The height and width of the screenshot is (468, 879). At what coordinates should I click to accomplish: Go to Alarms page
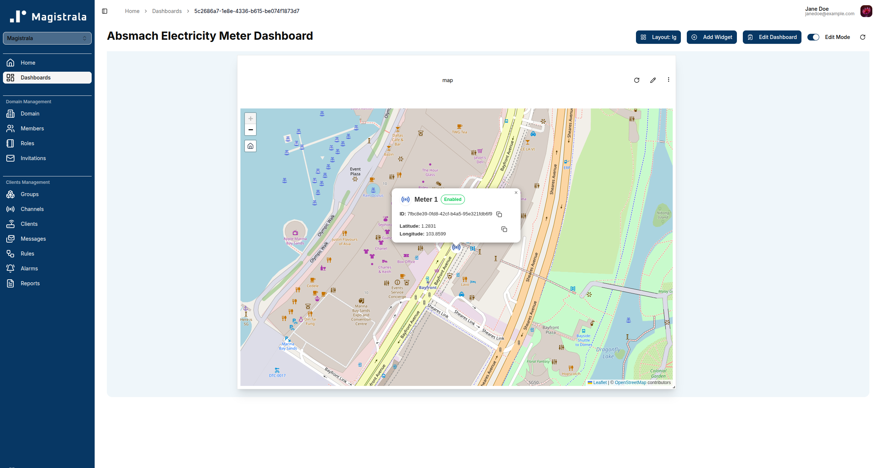[29, 269]
